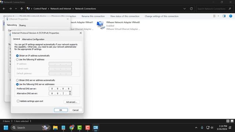The height and width of the screenshot is (132, 235).
Task: Click the Network Connections breadcrumb
Action: pos(86,9)
